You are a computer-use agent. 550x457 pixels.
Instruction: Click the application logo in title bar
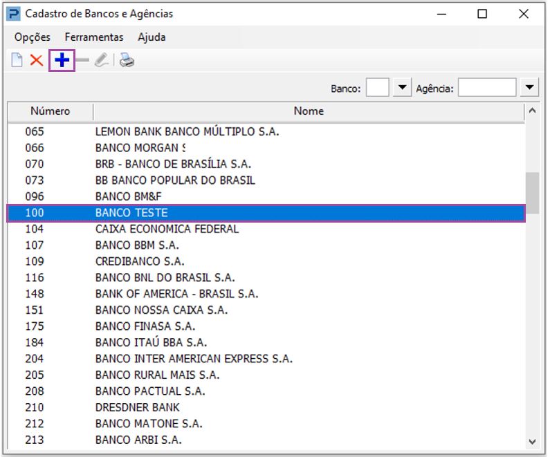[x=13, y=14]
